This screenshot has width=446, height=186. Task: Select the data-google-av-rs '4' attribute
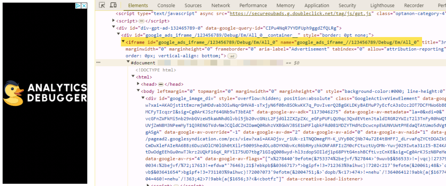[x=174, y=158]
